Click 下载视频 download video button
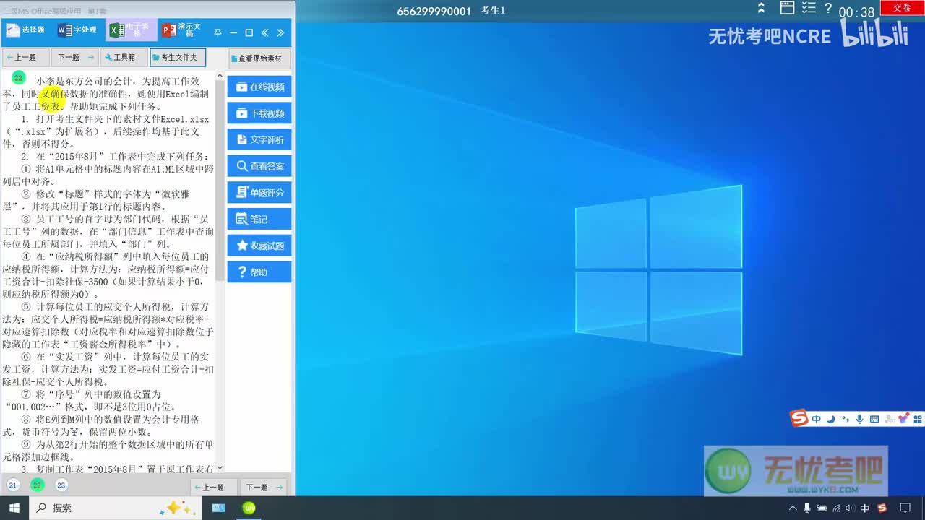The image size is (925, 520). click(x=259, y=113)
